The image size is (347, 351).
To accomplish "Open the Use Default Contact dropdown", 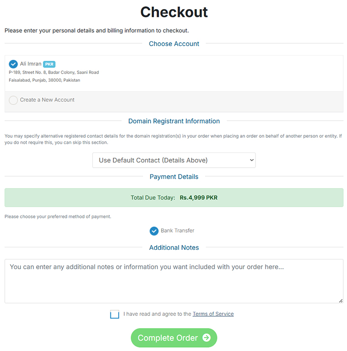I will point(173,160).
